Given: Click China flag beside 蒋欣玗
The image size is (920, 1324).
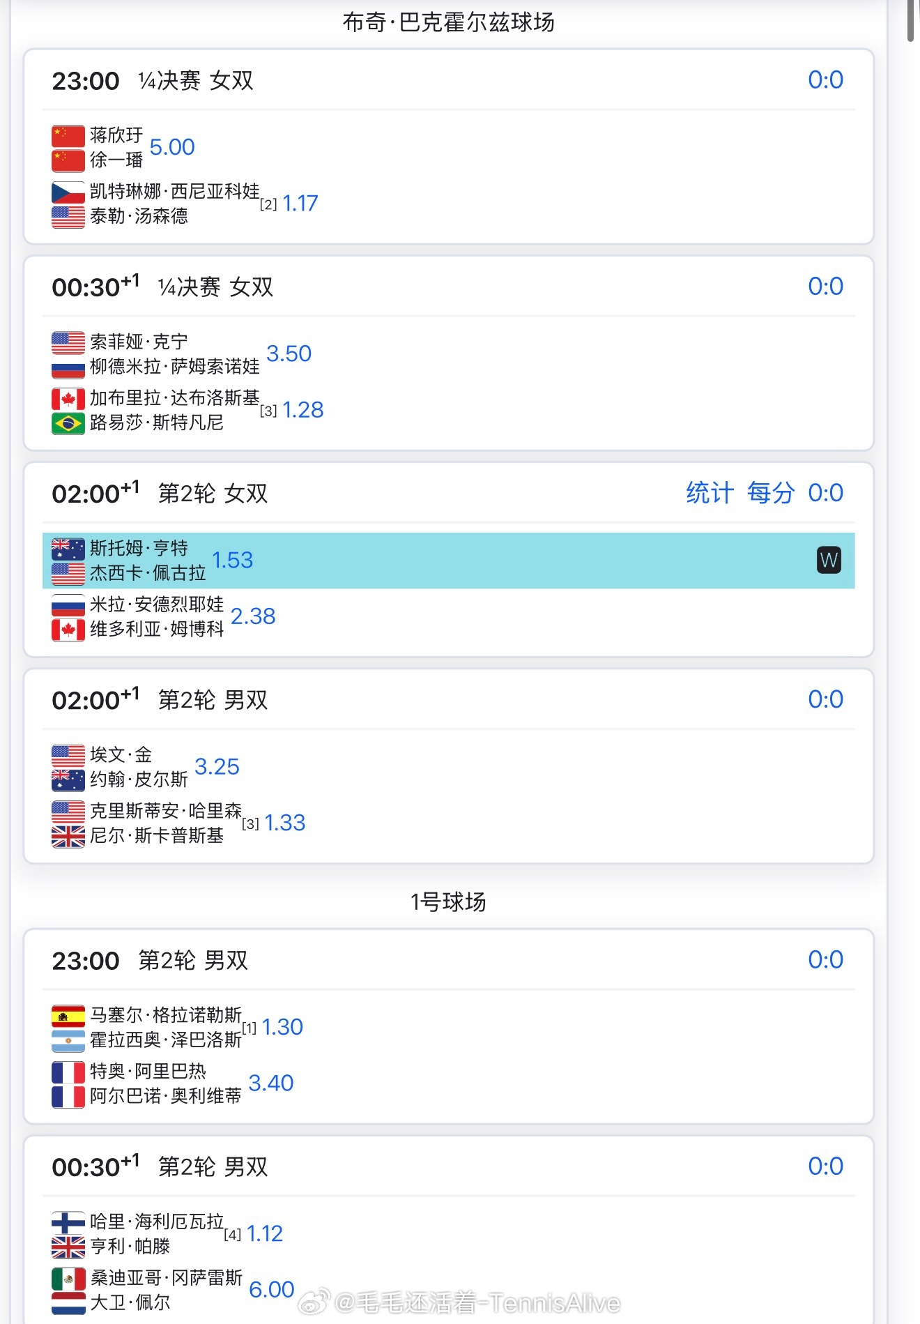Looking at the screenshot, I should click(x=68, y=135).
